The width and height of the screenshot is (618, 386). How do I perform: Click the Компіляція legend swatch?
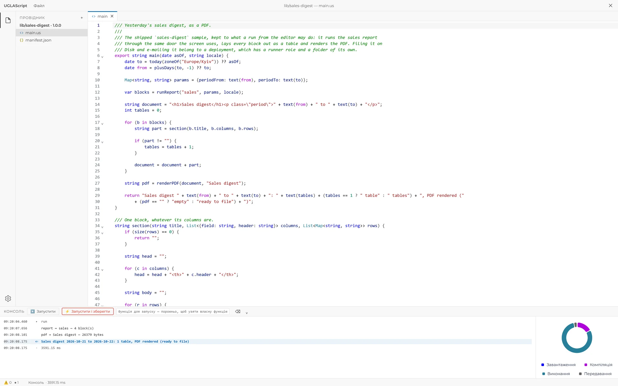coord(586,365)
